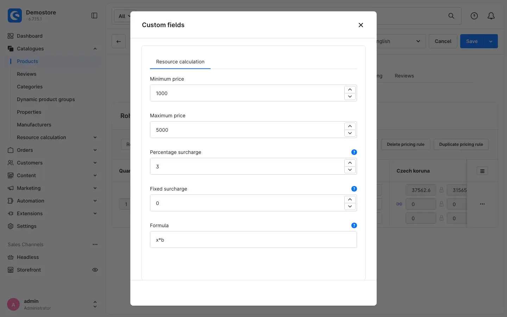Increase the Minimum price value by one step
This screenshot has height=317, width=507.
pos(350,89)
